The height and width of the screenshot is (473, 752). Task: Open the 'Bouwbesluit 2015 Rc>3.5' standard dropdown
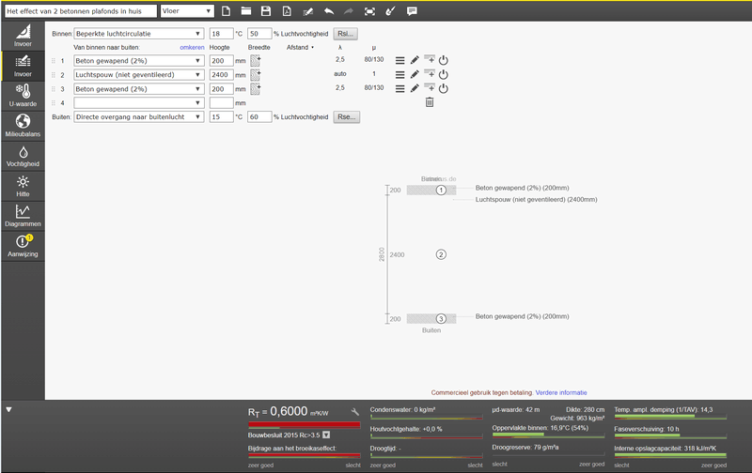click(x=326, y=435)
